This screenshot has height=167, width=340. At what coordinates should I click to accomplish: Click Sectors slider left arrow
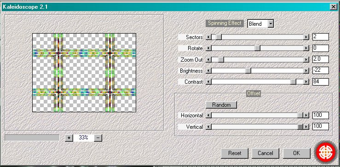pos(208,37)
